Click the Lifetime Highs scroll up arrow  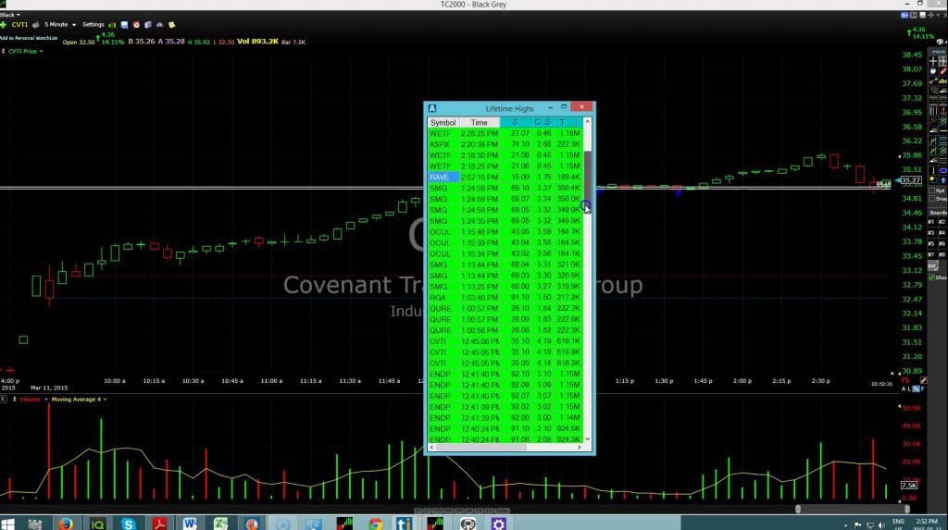pyautogui.click(x=587, y=122)
